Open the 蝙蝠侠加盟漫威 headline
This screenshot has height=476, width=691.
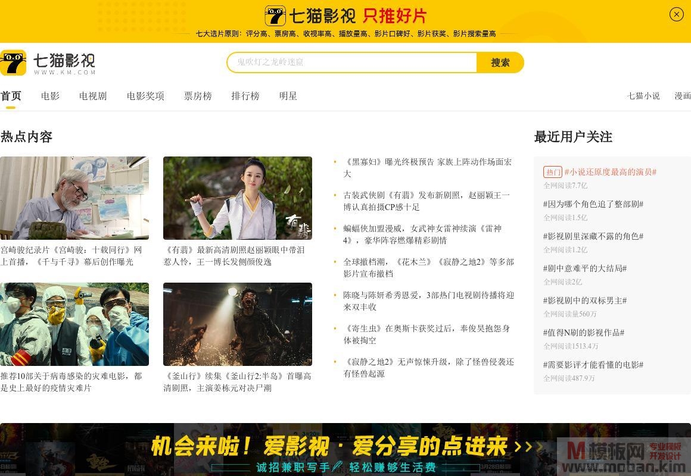(x=422, y=234)
